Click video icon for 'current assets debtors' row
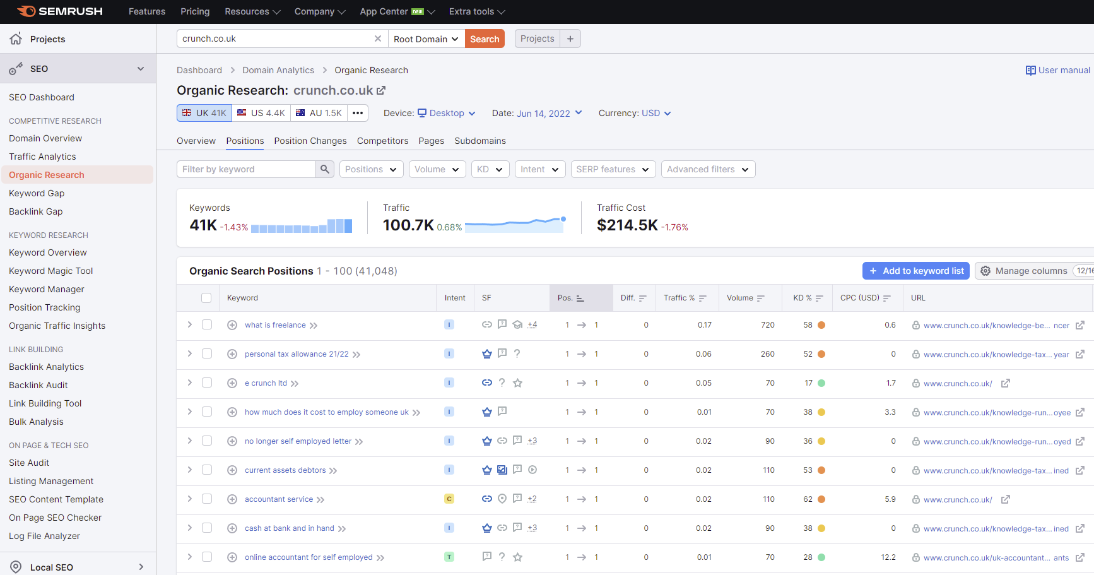 click(x=532, y=470)
